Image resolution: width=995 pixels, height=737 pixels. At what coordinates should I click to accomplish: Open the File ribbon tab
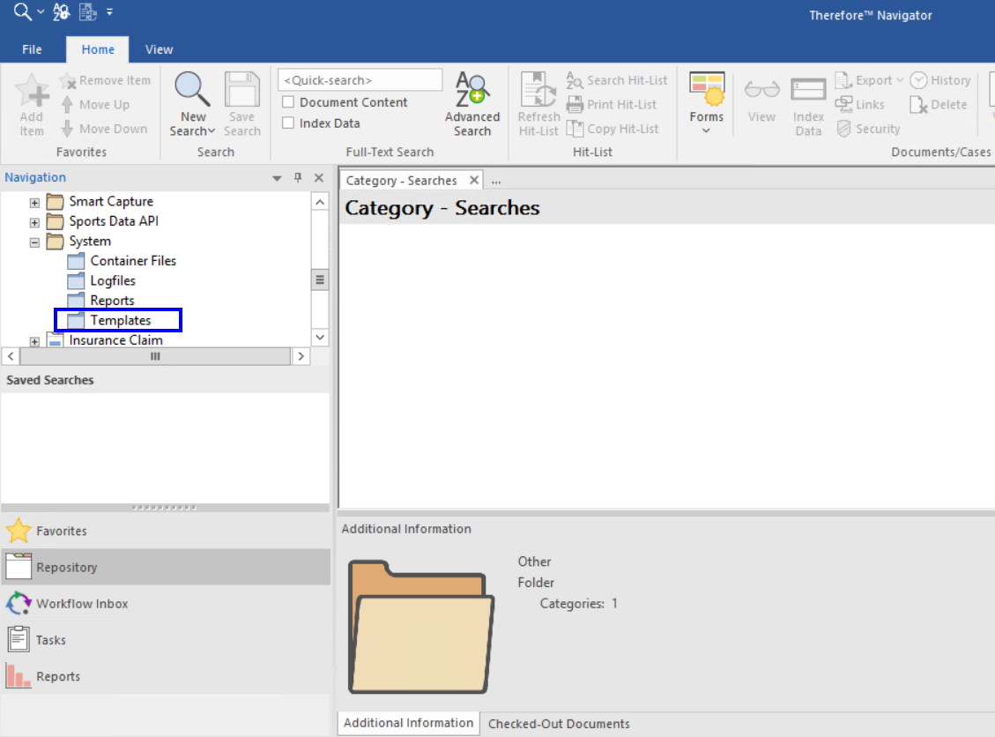pyautogui.click(x=32, y=49)
